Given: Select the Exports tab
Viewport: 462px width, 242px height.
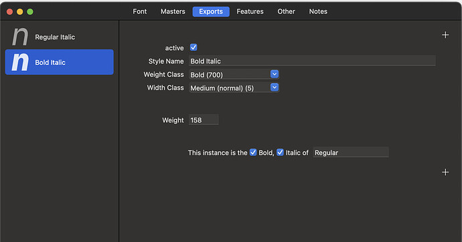Looking at the screenshot, I should (211, 11).
